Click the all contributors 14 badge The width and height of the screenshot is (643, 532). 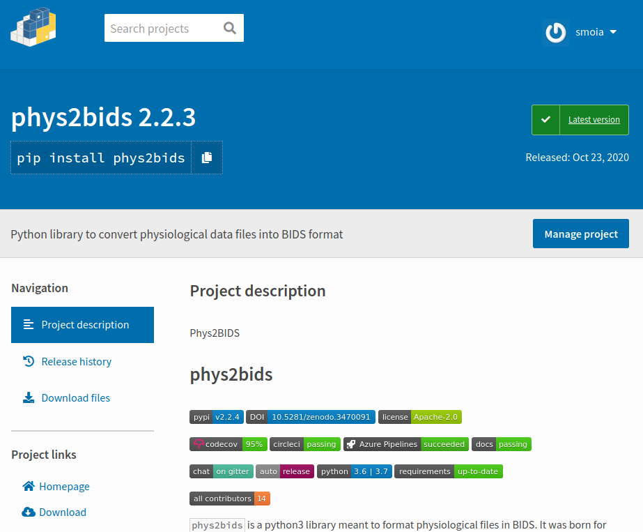tap(230, 499)
